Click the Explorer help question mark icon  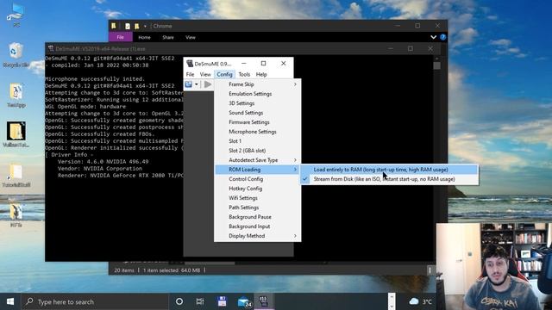click(x=442, y=37)
